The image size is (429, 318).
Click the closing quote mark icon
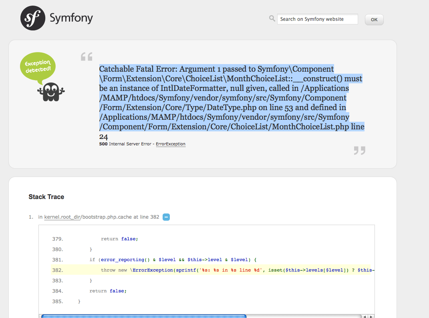click(360, 151)
